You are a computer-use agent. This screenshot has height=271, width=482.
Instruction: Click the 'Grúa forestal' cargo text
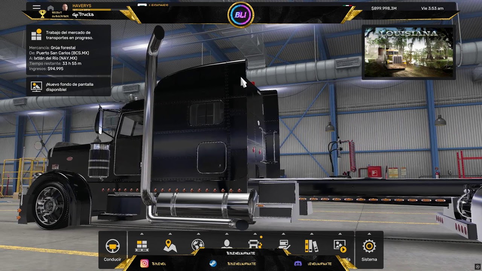63,48
